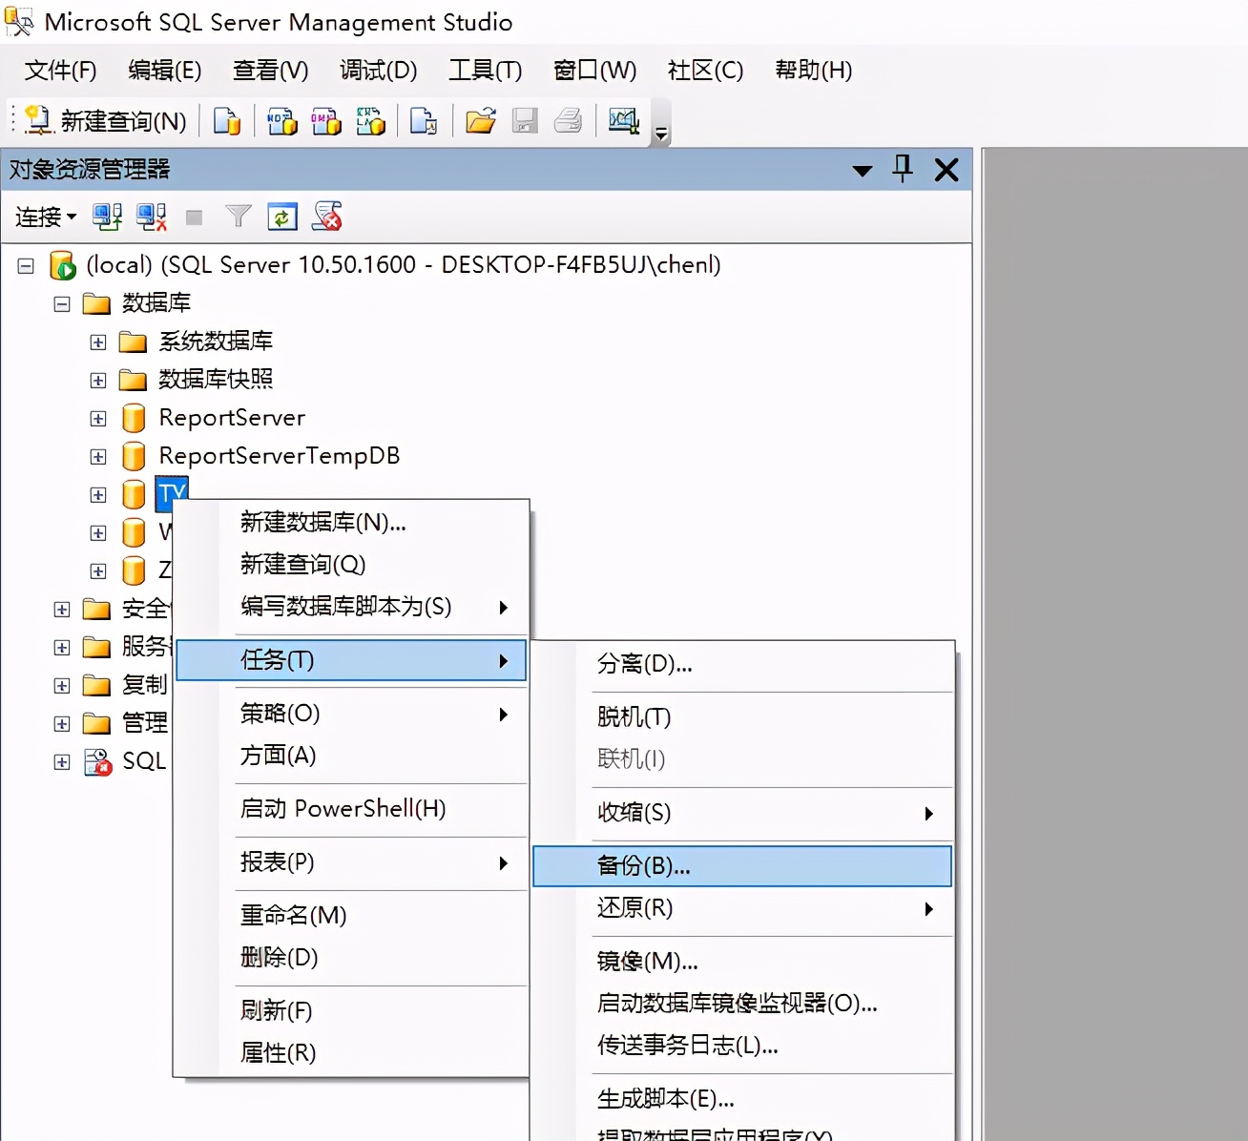Disconnect the current server connection
Image resolution: width=1248 pixels, height=1141 pixels.
[x=151, y=217]
